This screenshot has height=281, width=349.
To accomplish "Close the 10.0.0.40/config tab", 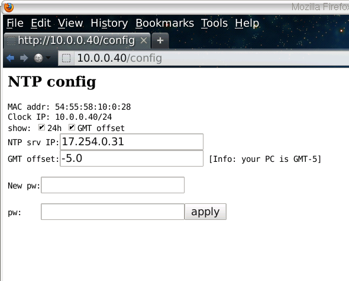I will (x=144, y=40).
